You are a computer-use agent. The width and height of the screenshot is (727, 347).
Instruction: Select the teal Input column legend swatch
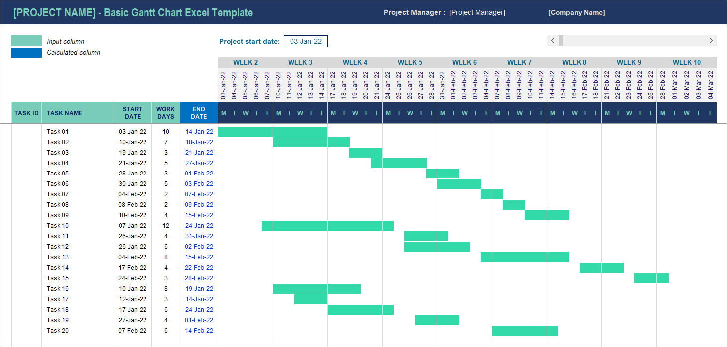point(26,41)
